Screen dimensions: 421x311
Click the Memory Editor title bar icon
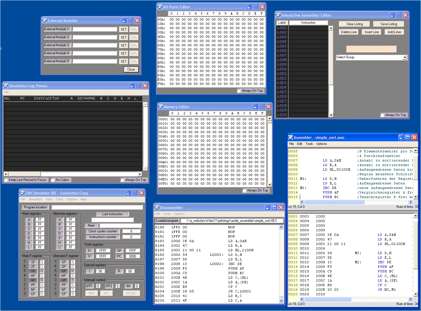pos(161,107)
